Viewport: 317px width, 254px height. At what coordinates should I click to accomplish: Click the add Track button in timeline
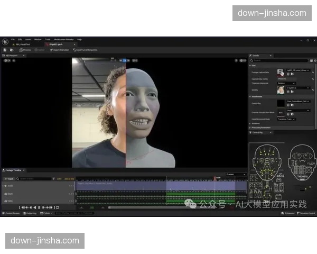tap(10, 179)
